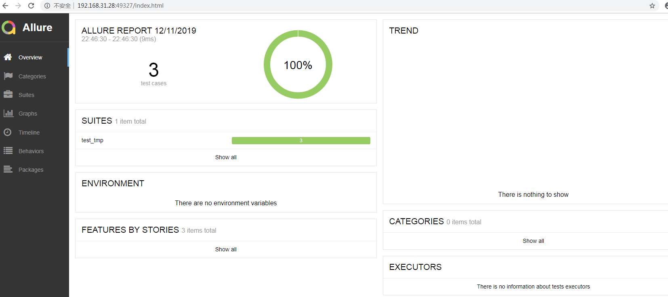Click the green test_tmp progress bar
668x297 pixels.
click(301, 141)
